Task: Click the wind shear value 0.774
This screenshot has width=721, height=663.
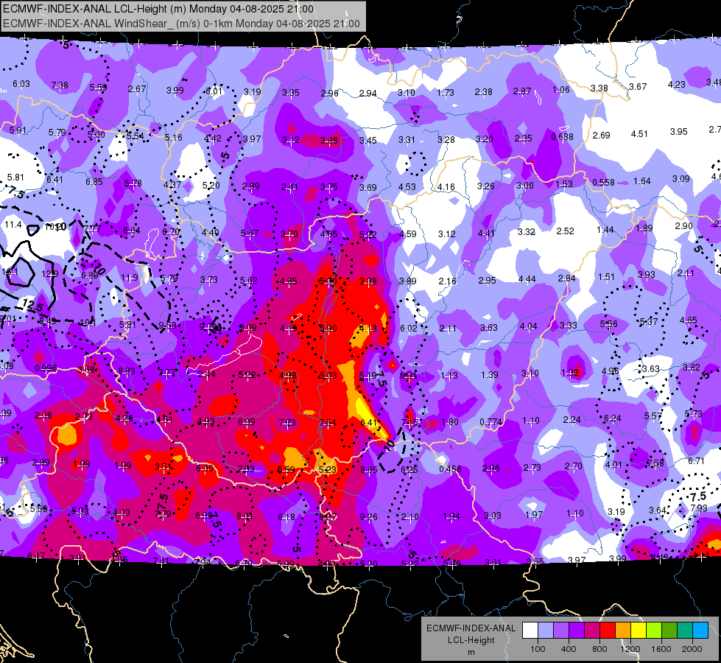Action: click(x=490, y=421)
